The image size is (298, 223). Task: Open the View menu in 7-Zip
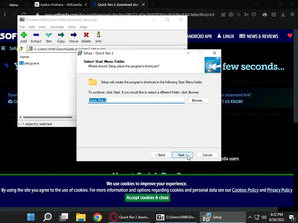(42, 27)
